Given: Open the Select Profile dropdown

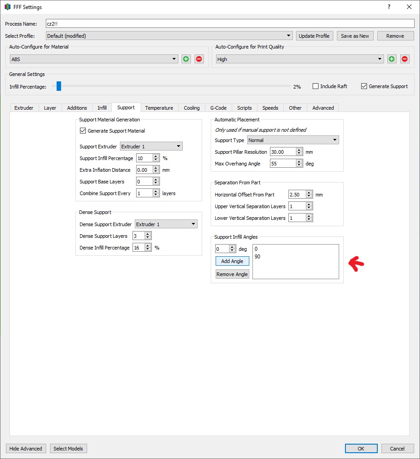Looking at the screenshot, I should click(169, 36).
